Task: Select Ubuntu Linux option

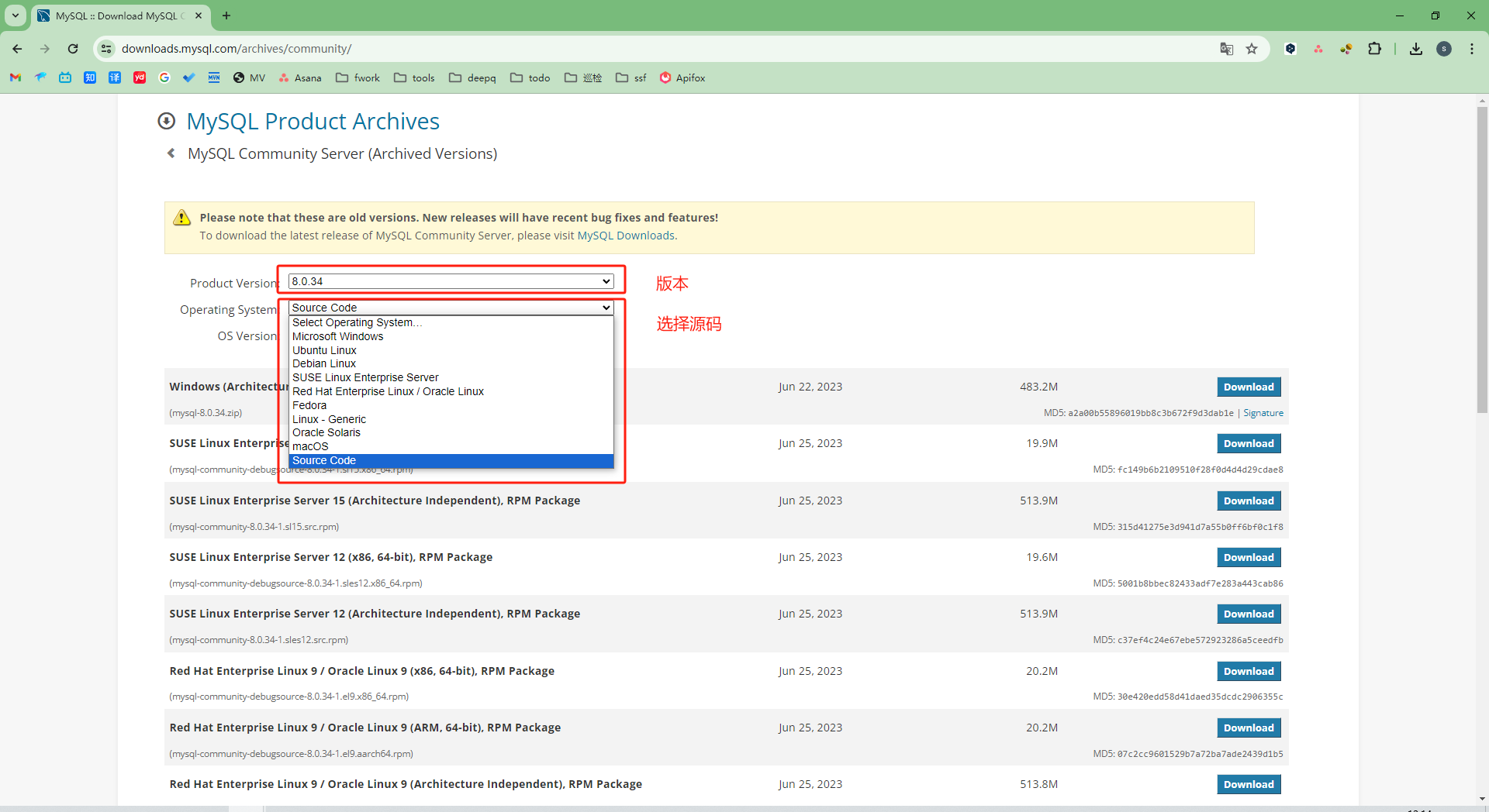Action: 451,350
